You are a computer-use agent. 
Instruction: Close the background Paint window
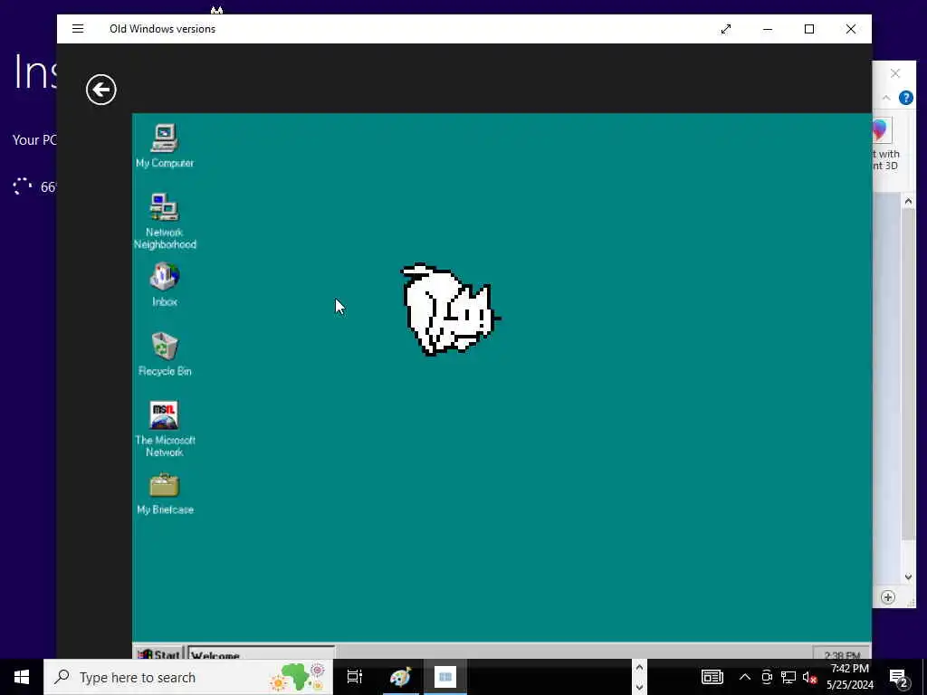coord(895,73)
